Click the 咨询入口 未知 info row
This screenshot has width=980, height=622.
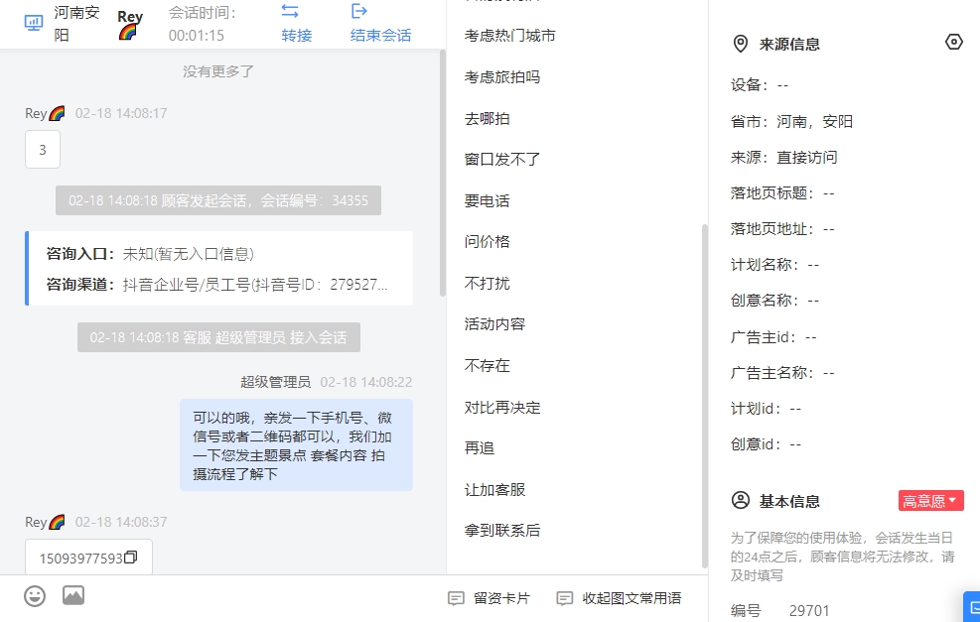pos(150,254)
